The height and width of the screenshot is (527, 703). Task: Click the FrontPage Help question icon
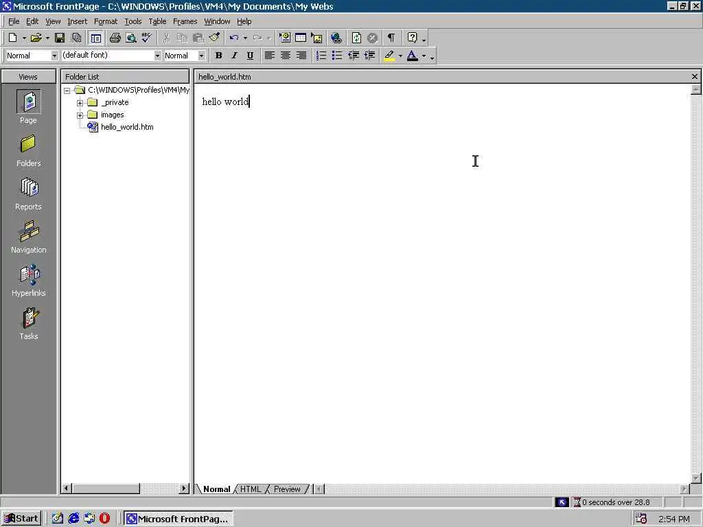coord(412,38)
